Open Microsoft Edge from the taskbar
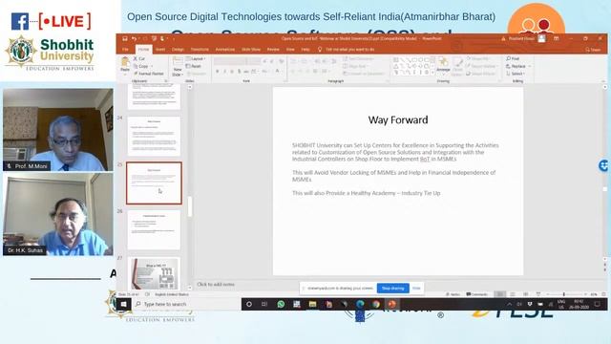This screenshot has height=344, width=611. click(360, 304)
